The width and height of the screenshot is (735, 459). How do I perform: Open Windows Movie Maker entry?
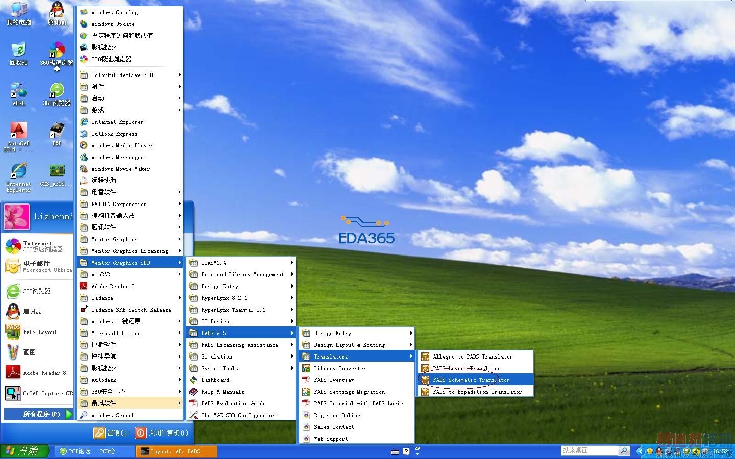click(x=130, y=169)
